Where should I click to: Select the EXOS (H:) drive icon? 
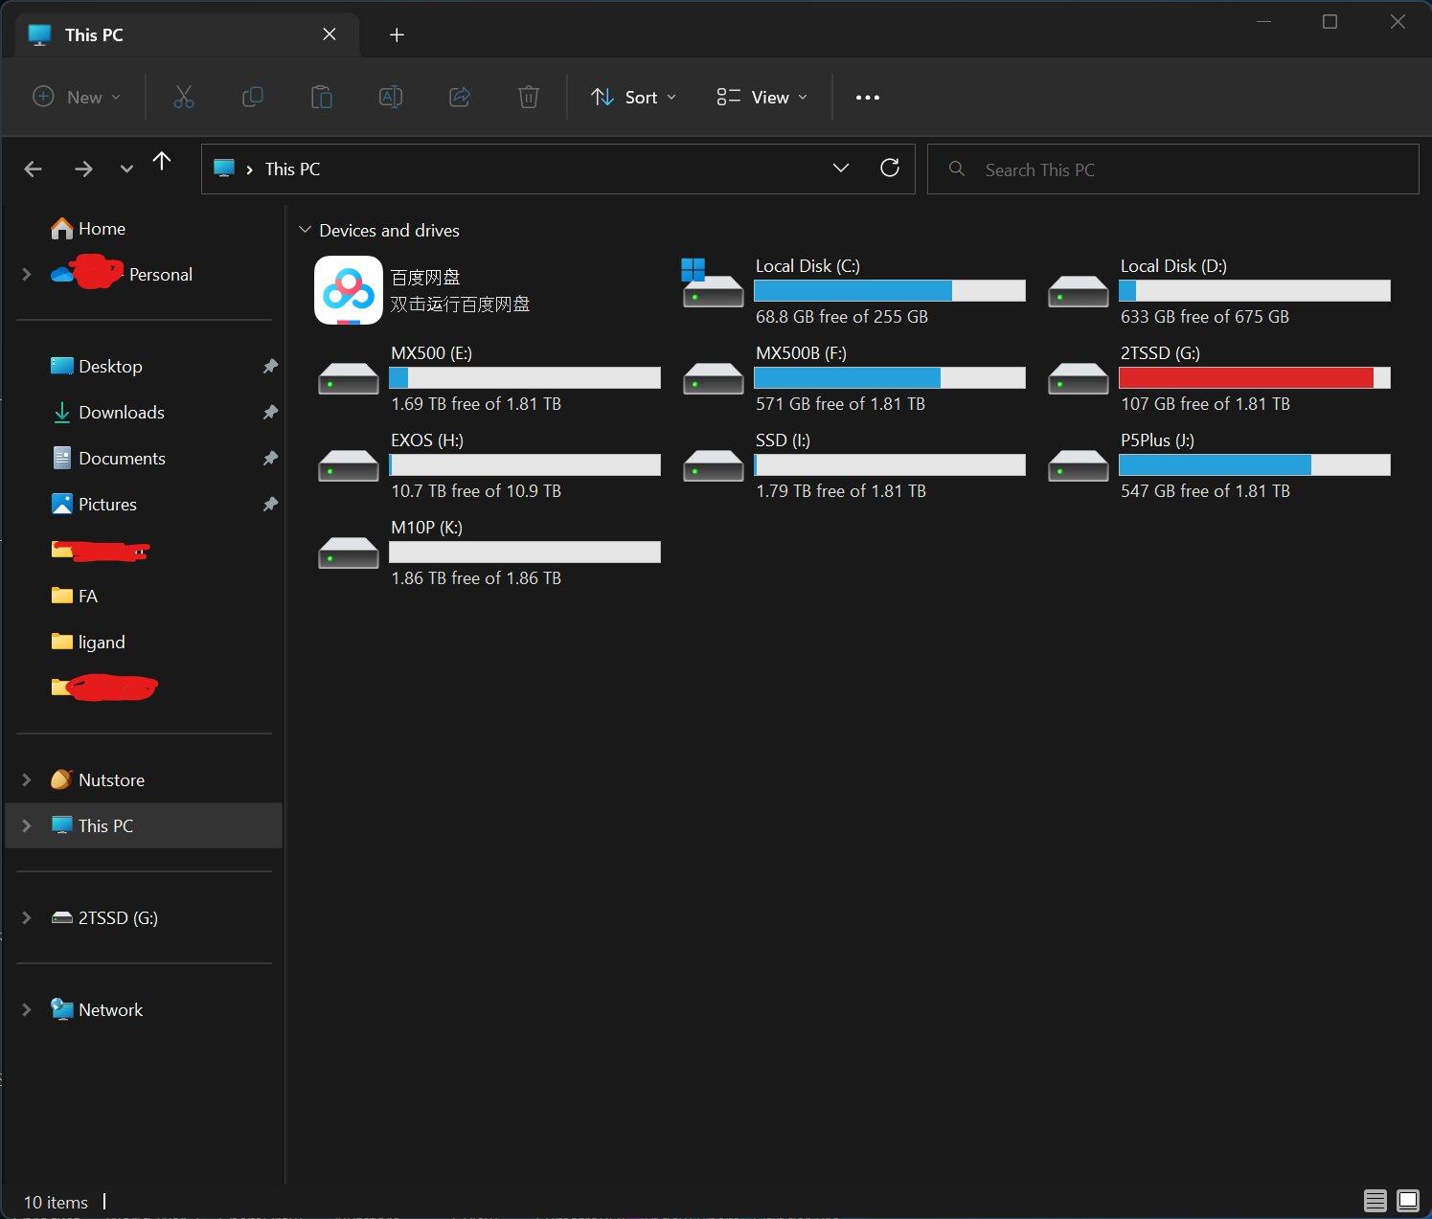pos(348,465)
